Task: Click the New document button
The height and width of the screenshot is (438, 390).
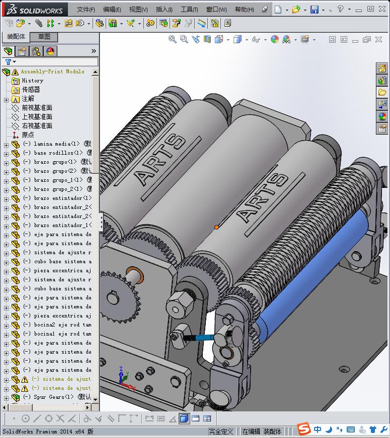Action: click(278, 10)
